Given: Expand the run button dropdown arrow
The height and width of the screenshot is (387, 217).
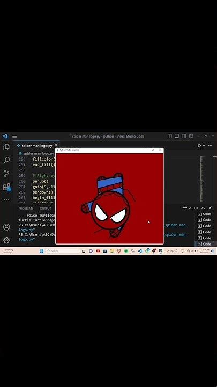Looking at the screenshot, I should (x=204, y=145).
